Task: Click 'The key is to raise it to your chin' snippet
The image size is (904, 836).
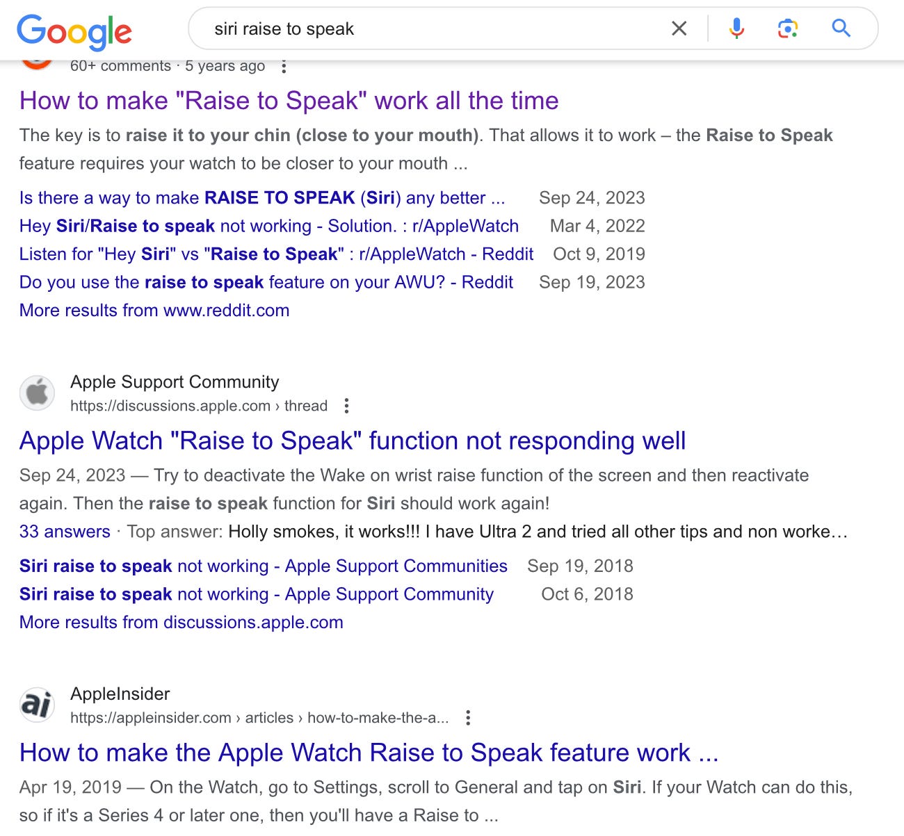Action: pos(426,149)
